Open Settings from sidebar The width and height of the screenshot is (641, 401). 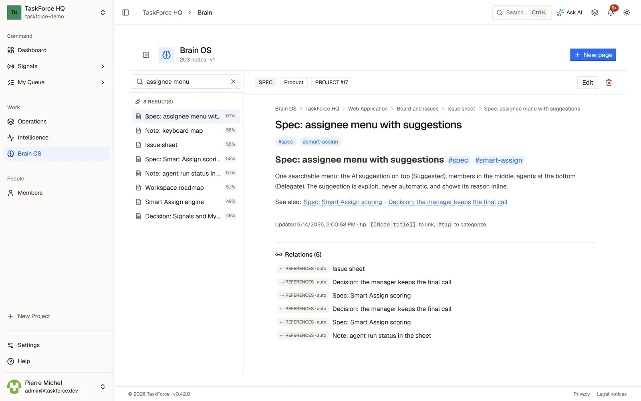57,345
